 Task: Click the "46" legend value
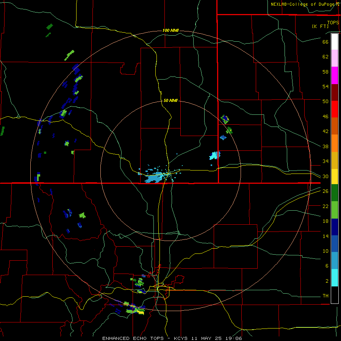click(x=325, y=116)
